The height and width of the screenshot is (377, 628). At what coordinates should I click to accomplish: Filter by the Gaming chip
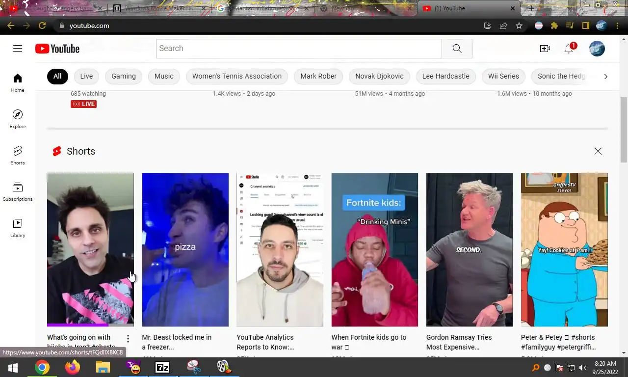(x=124, y=76)
